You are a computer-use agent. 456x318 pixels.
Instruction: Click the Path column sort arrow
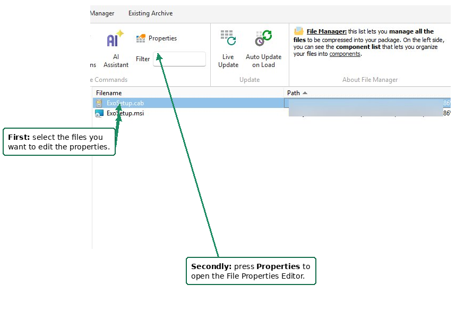tap(304, 93)
